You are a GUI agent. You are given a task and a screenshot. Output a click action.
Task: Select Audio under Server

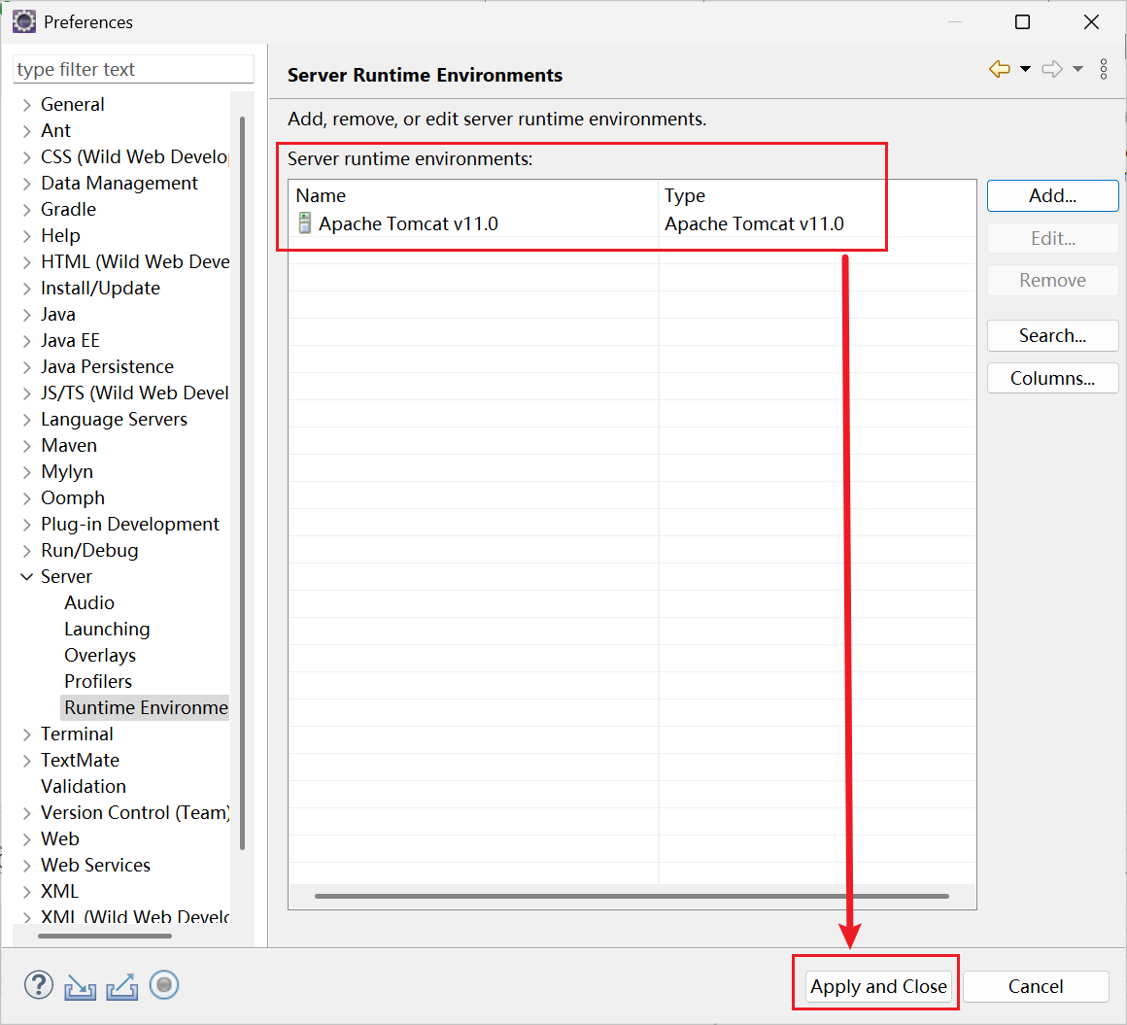pyautogui.click(x=89, y=602)
